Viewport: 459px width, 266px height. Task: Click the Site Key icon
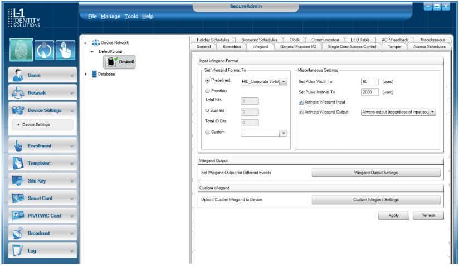tap(18, 181)
